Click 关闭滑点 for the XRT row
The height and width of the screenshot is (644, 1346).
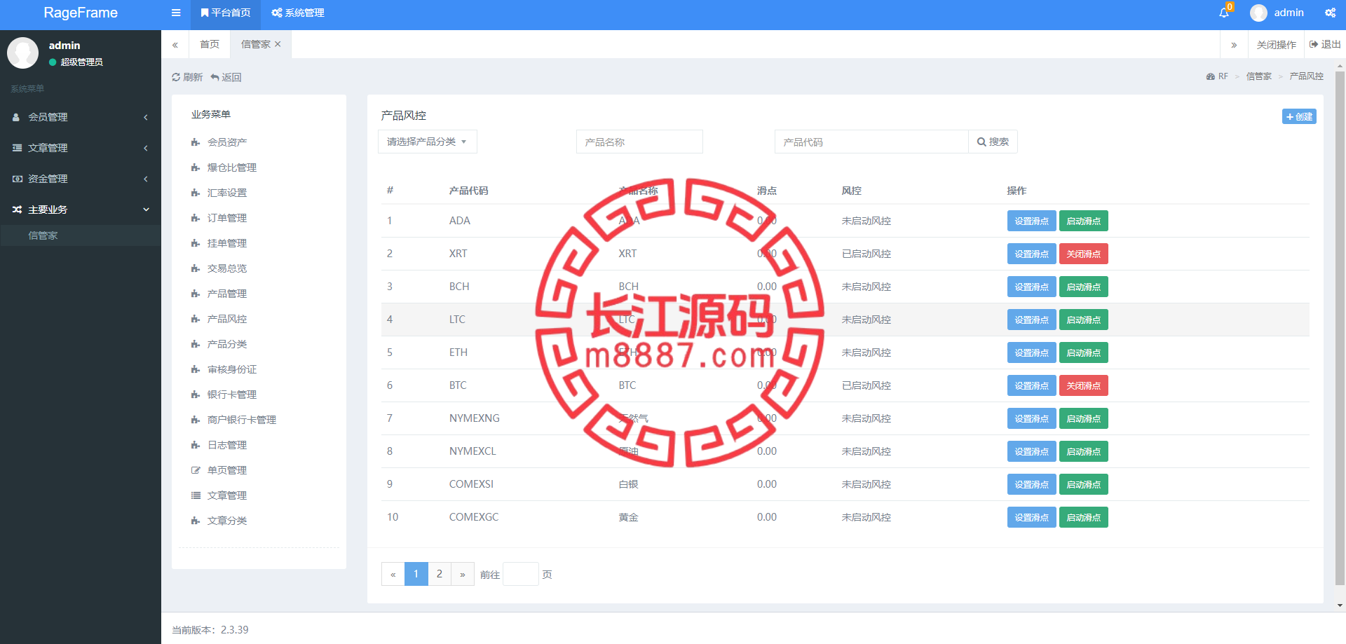click(1083, 254)
